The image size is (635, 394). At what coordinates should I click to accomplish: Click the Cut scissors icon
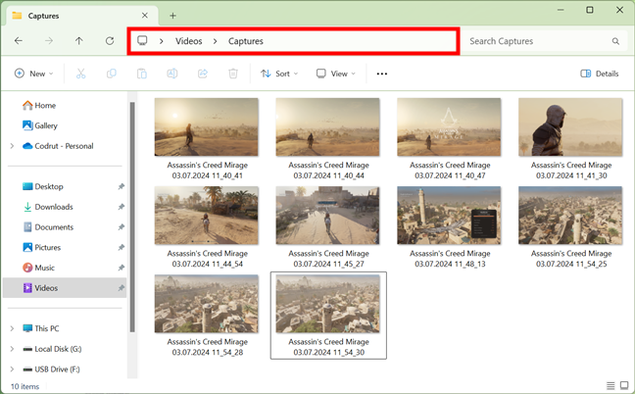[x=80, y=74]
